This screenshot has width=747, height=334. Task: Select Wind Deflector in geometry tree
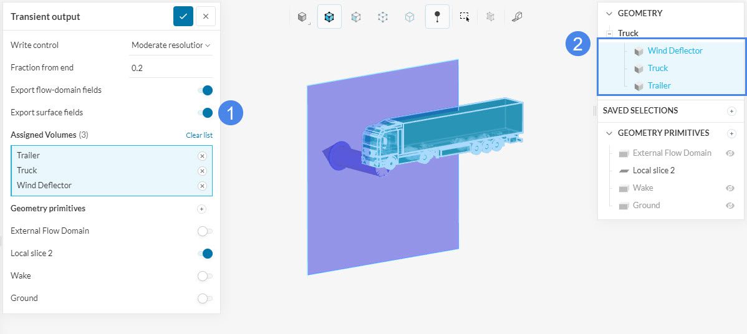(x=675, y=51)
